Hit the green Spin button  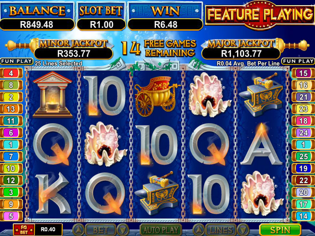point(280,230)
